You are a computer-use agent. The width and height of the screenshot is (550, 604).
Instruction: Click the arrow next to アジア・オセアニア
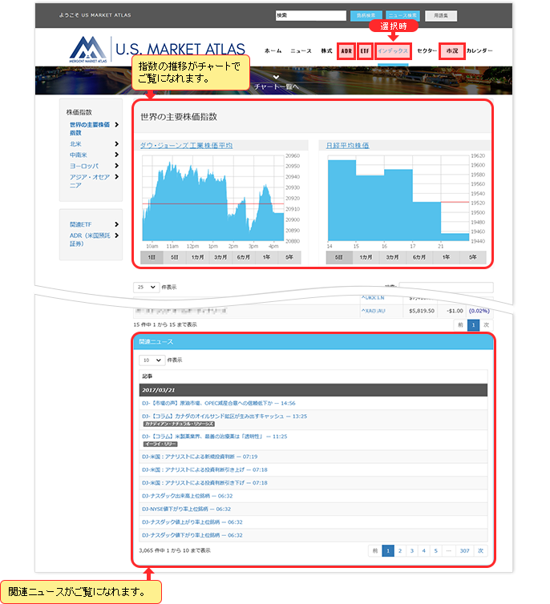coord(116,177)
